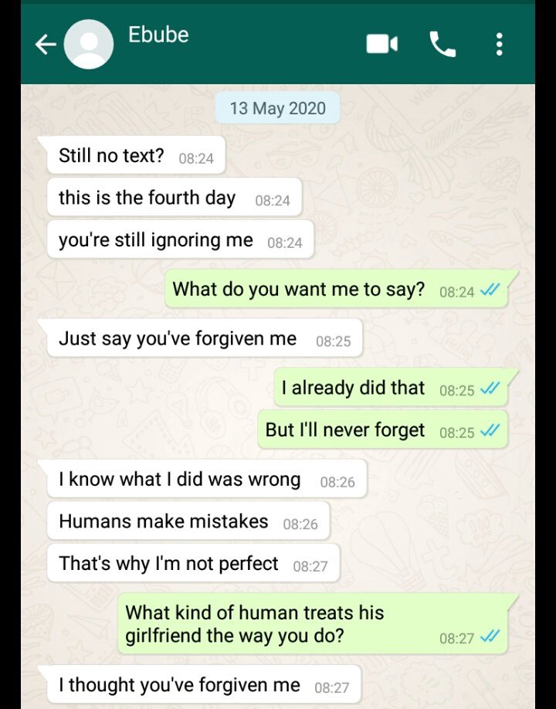Screen dimensions: 556x709
Task: Tap the back arrow icon
Action: click(x=46, y=44)
